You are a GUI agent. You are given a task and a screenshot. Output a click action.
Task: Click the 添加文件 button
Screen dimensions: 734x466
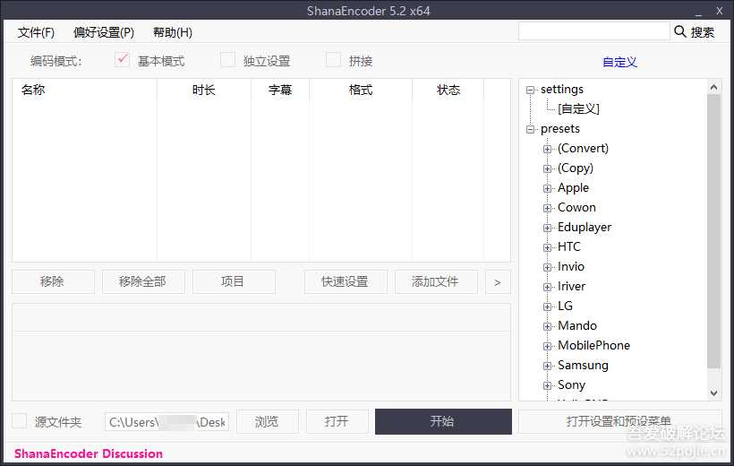click(x=435, y=281)
